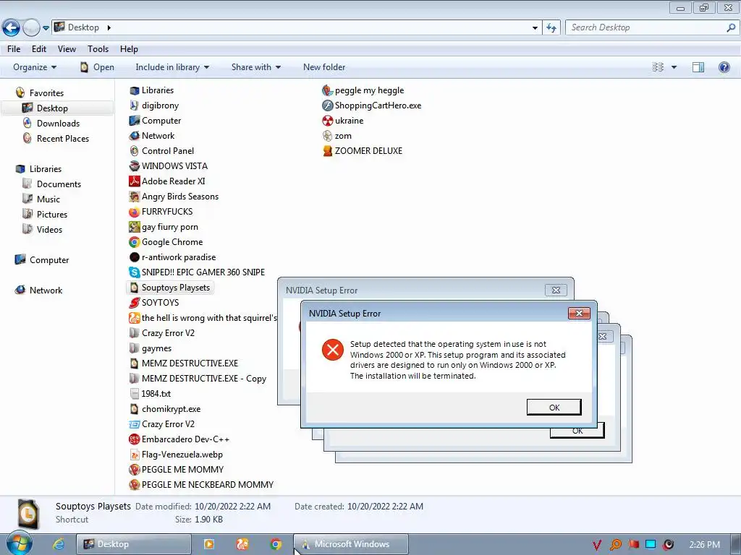Open Documents library in sidebar
Viewport: 741px width, 555px height.
[59, 184]
